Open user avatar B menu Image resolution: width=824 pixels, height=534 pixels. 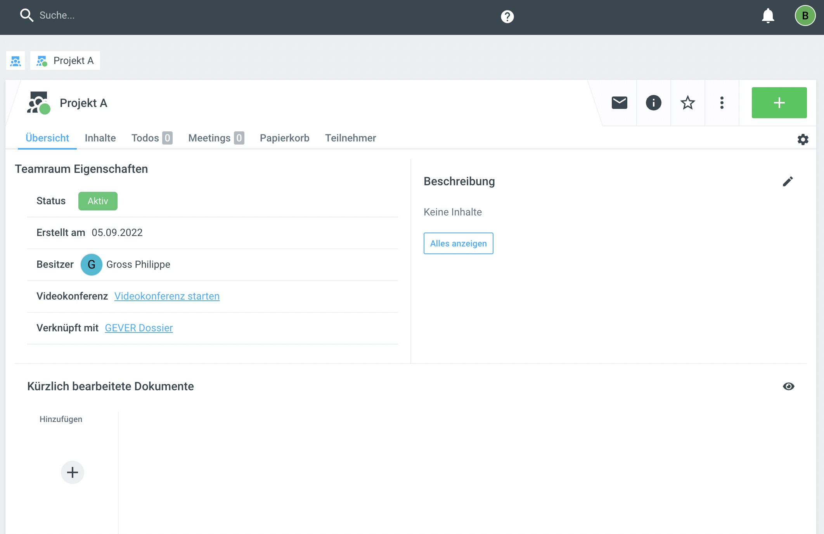point(805,16)
